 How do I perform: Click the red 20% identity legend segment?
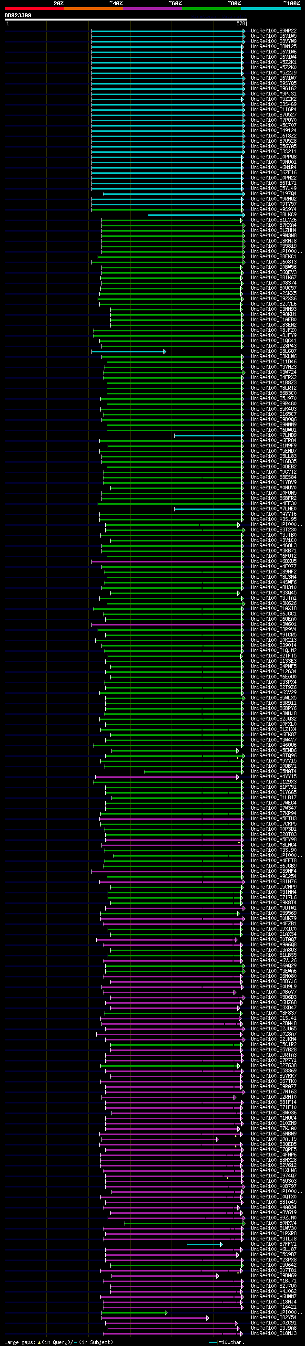tap(34, 9)
